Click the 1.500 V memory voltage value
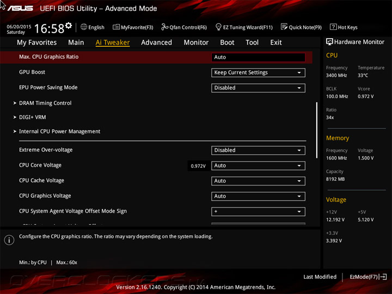392x294 pixels. point(365,158)
